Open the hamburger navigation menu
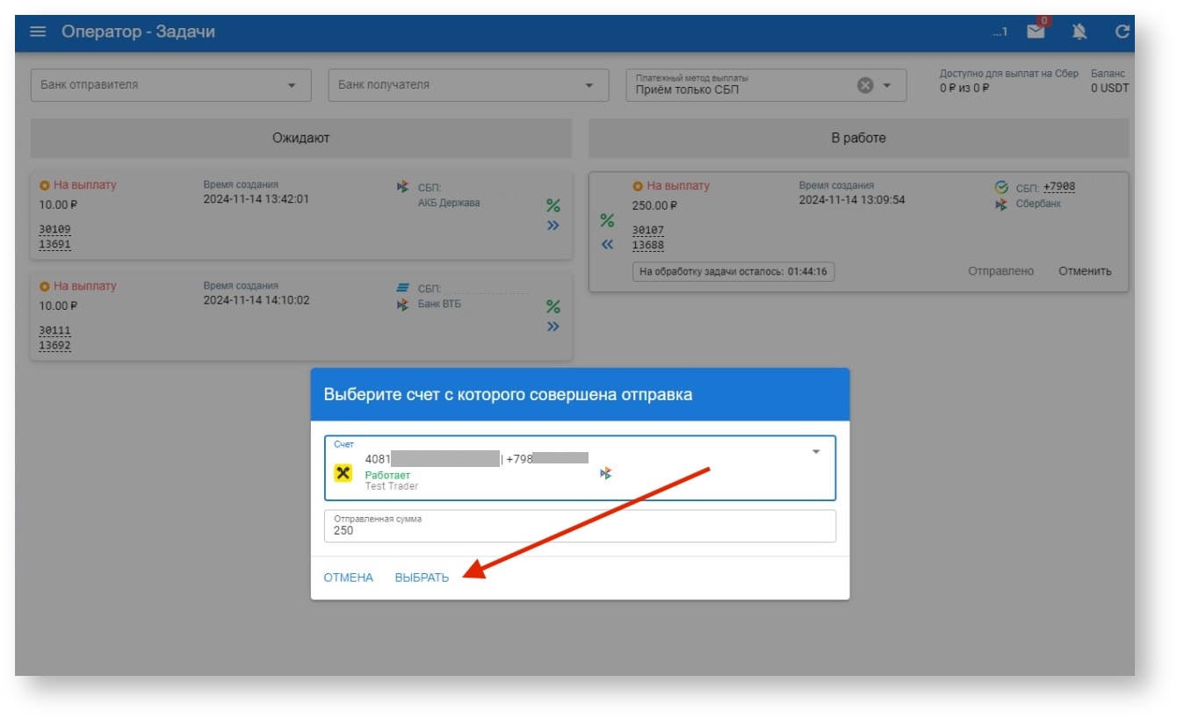 [x=37, y=32]
